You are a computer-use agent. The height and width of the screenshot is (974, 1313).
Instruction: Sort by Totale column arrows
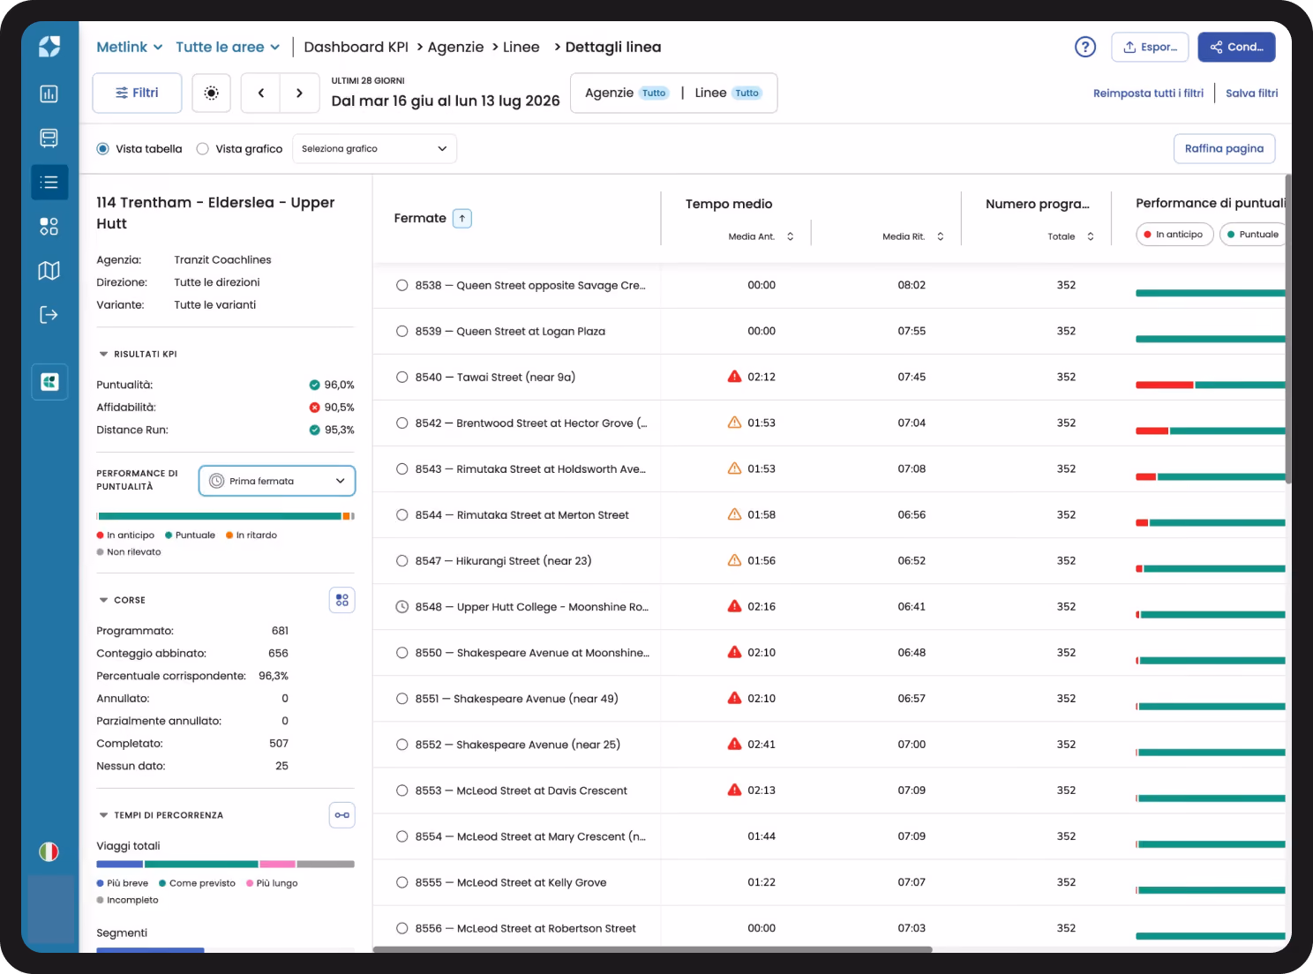[1091, 236]
